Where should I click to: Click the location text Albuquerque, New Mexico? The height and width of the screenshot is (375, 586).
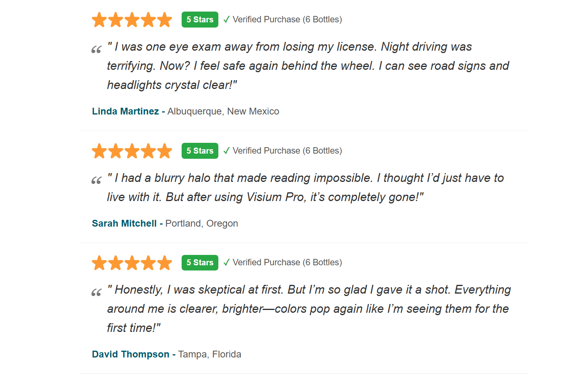pyautogui.click(x=223, y=111)
